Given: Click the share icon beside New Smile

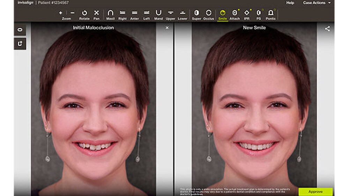Looking at the screenshot, I should [327, 29].
